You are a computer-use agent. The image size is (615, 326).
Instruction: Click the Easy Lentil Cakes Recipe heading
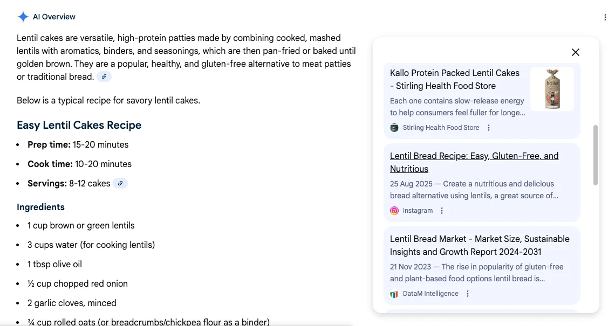(x=79, y=125)
